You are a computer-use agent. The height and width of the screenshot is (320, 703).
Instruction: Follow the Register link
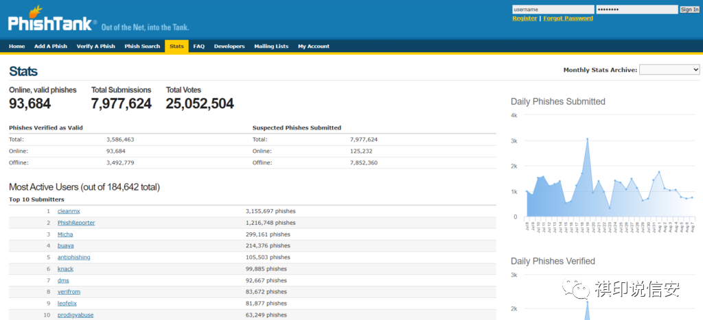[x=525, y=19]
